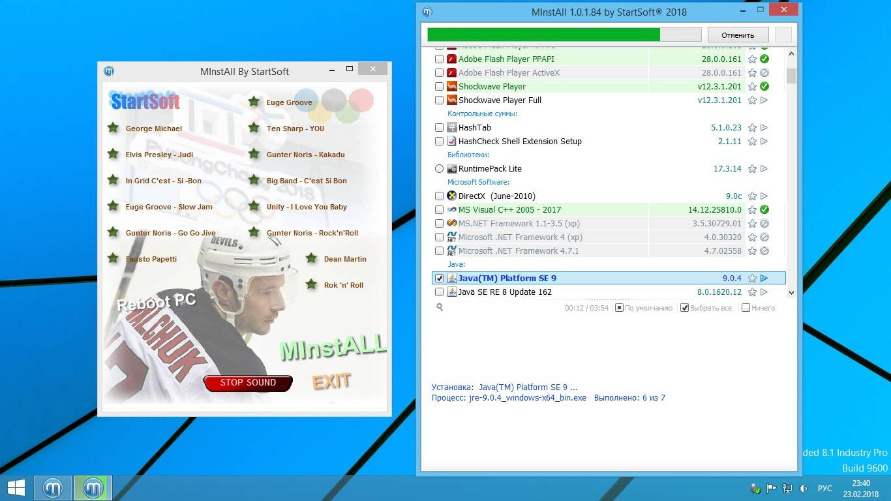Image resolution: width=891 pixels, height=501 pixels.
Task: Click the highlighted second MInstAll taskbar icon
Action: click(x=93, y=488)
